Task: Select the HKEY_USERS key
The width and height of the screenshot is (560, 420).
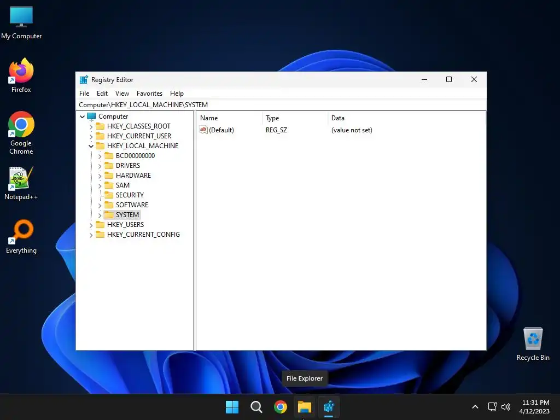Action: point(125,224)
